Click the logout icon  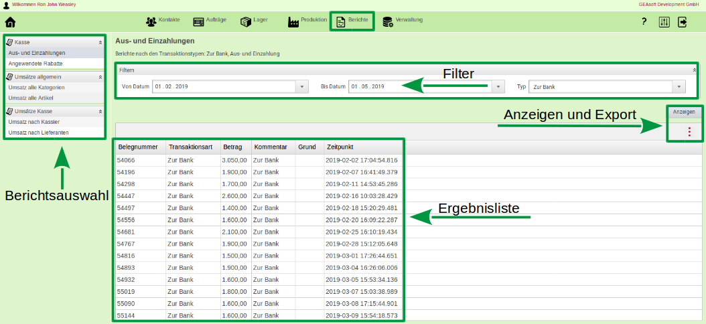point(683,22)
